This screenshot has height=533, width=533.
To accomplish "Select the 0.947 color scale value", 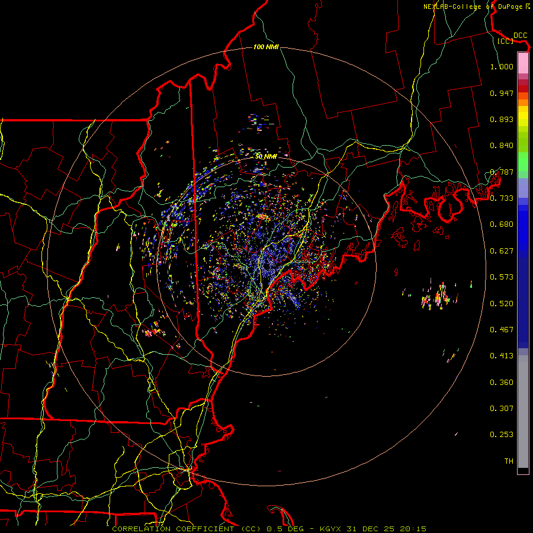I will tap(502, 93).
